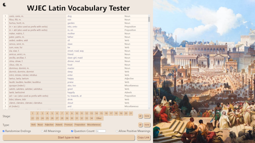Select the 'sum, esse, fui' row

pos(75,48)
